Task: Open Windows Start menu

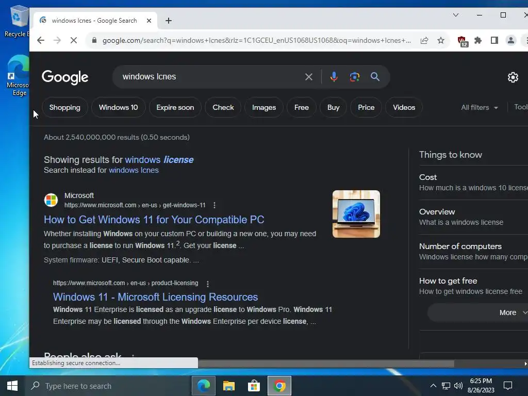Action: (x=12, y=386)
